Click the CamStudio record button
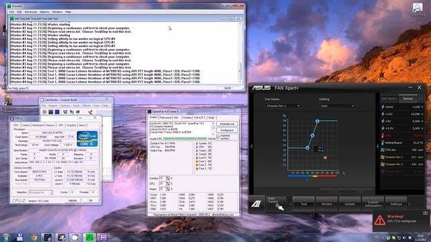The width and height of the screenshot is (431, 242). click(x=44, y=112)
